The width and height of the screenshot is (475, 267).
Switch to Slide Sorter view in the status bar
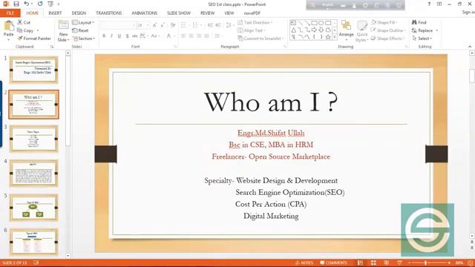tap(373, 263)
